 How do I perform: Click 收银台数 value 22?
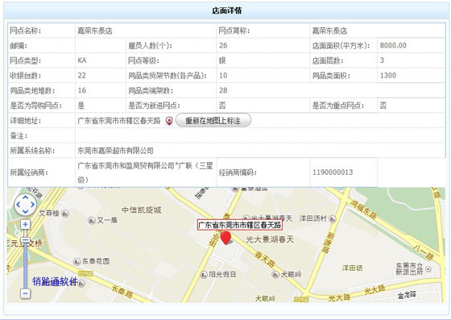[x=81, y=76]
